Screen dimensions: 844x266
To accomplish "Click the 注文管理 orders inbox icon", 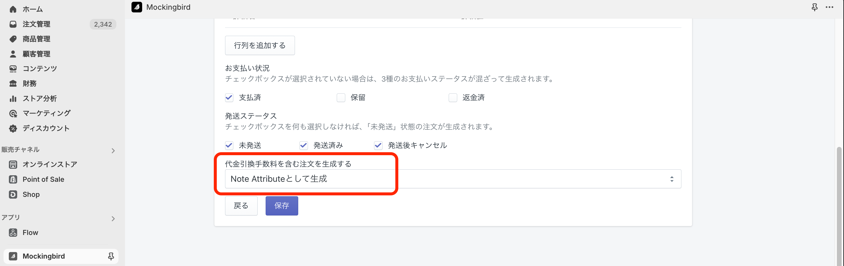I will coord(13,24).
